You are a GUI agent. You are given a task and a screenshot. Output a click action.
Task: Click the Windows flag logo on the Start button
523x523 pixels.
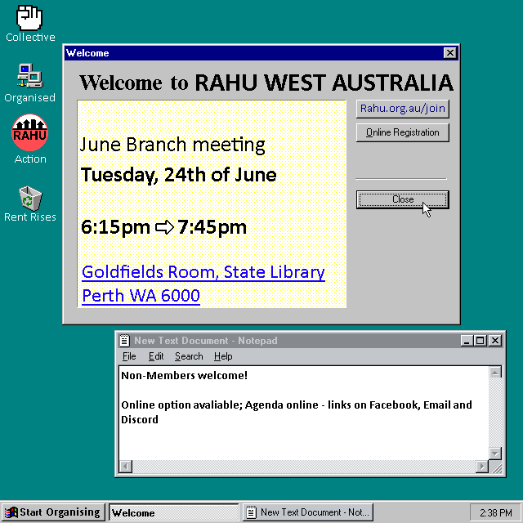pos(11,512)
